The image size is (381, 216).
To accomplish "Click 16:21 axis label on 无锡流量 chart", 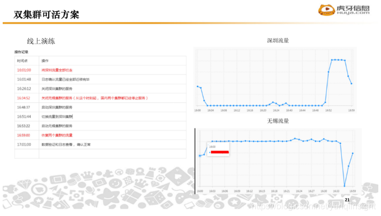I will pos(287,191).
